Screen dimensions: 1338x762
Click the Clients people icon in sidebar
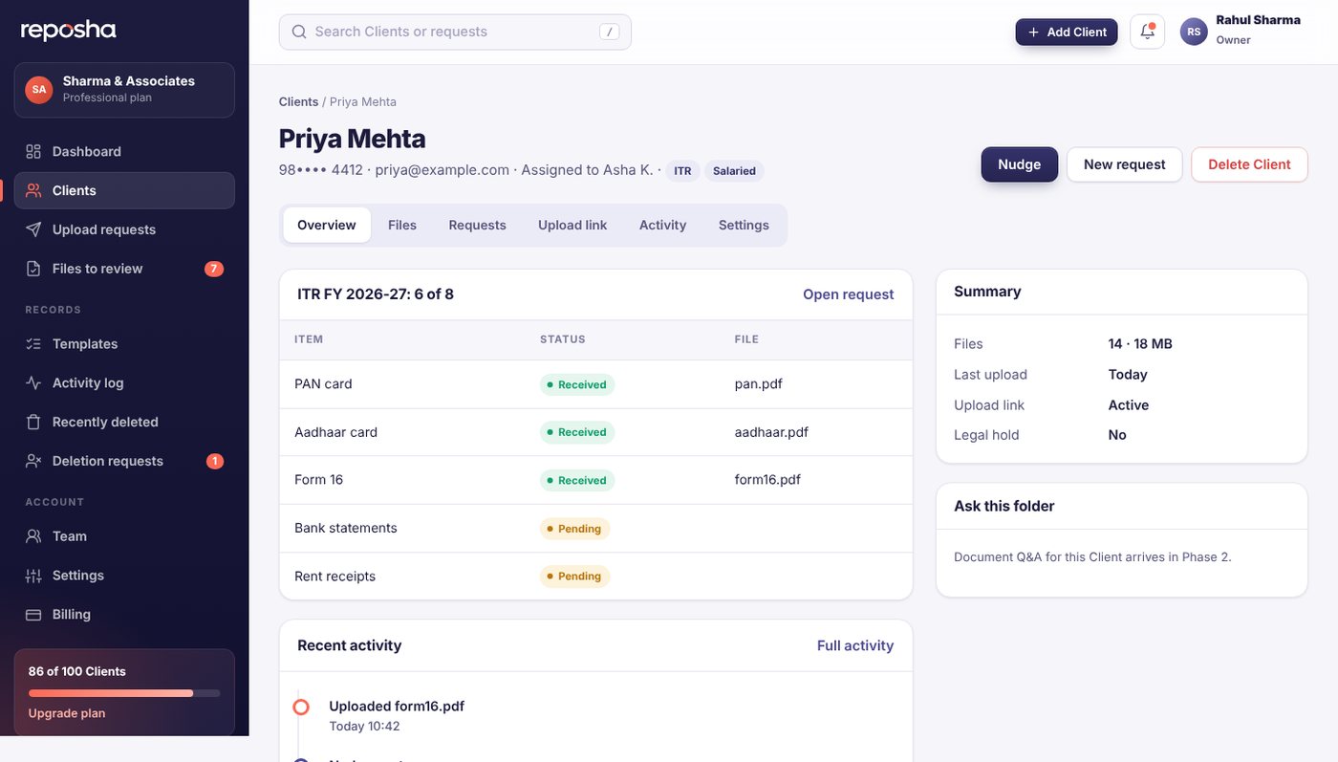point(33,190)
